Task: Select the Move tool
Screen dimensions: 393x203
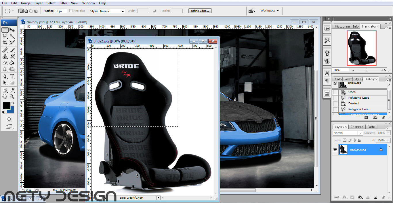Action: coord(12,30)
